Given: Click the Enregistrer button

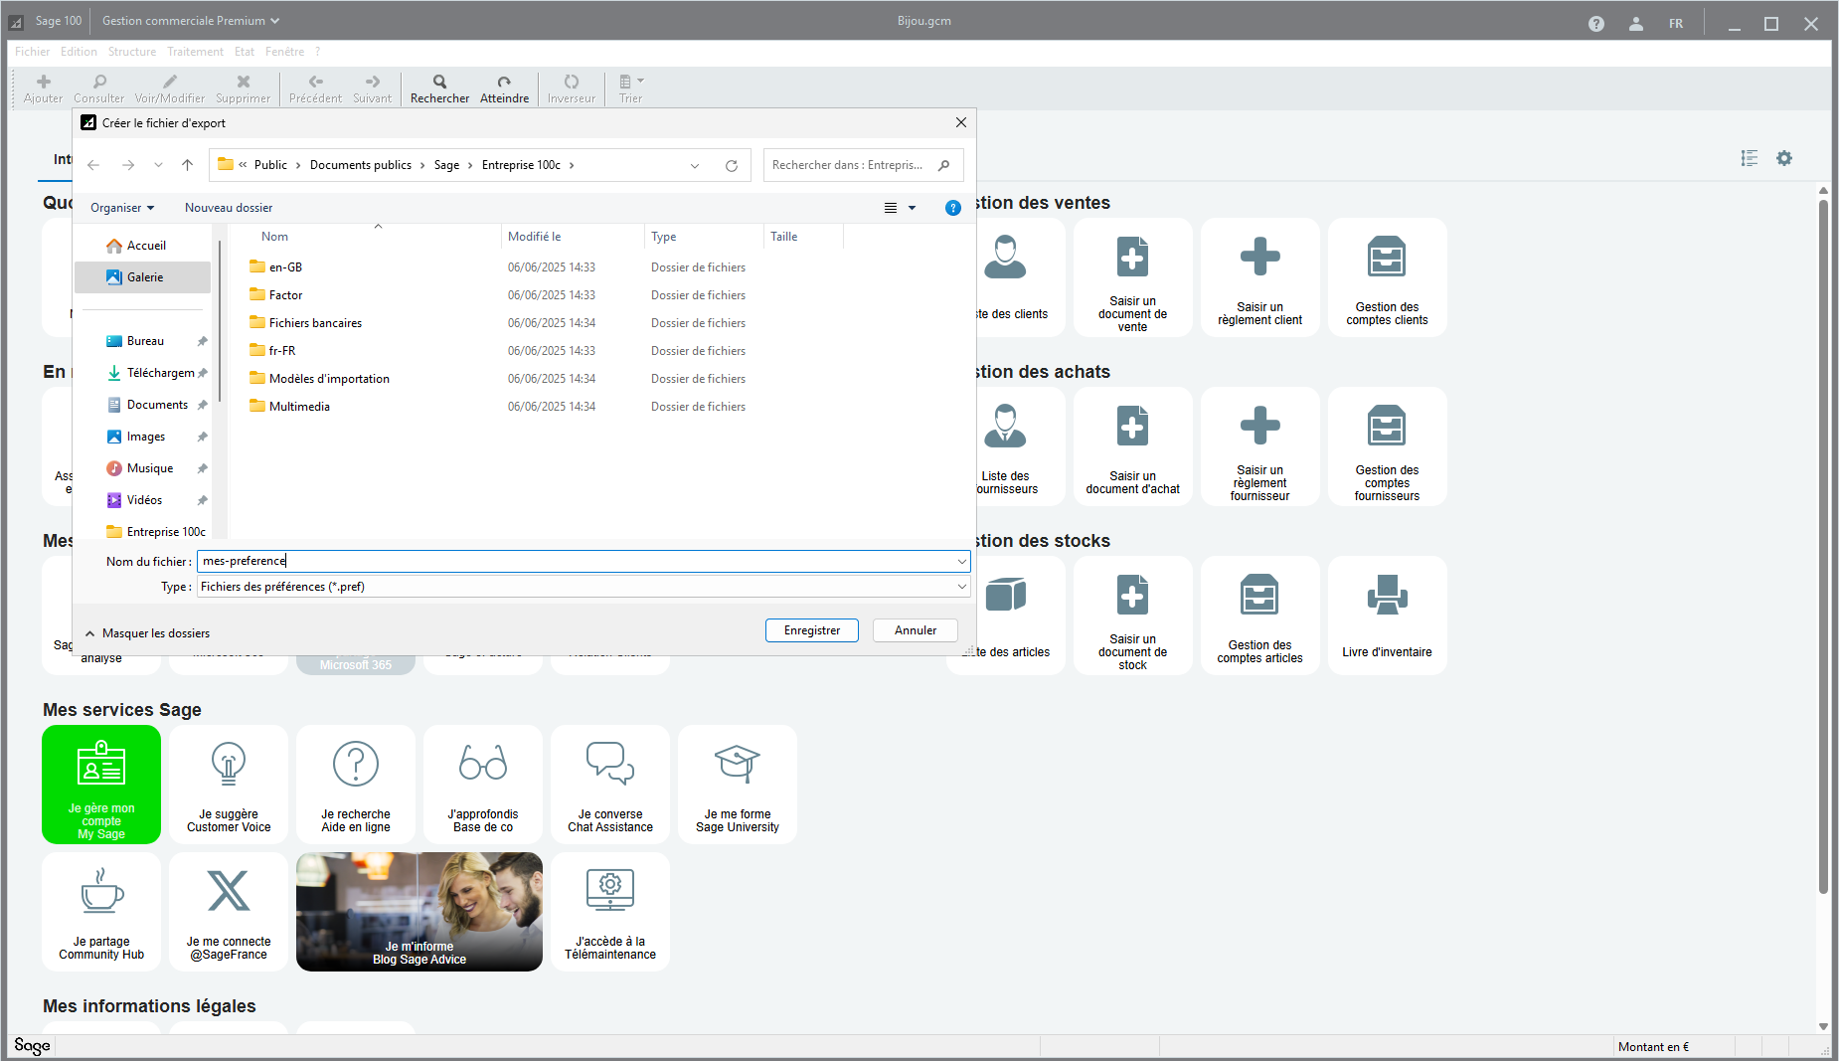Looking at the screenshot, I should [812, 630].
